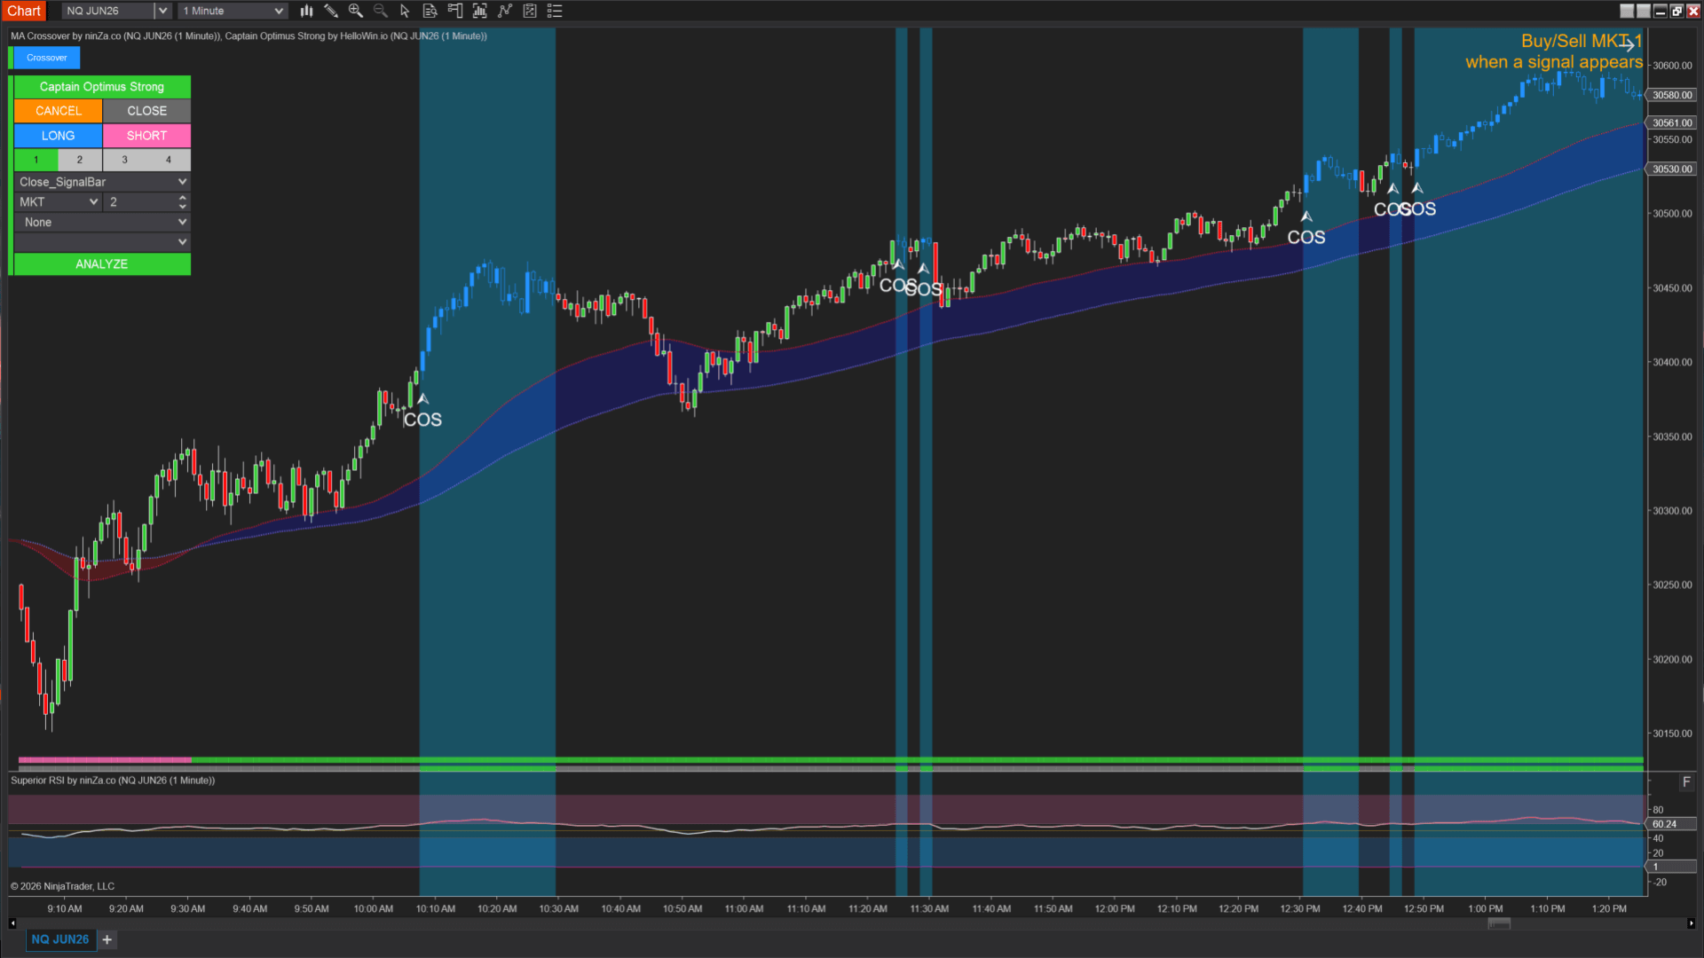Image resolution: width=1704 pixels, height=958 pixels.
Task: Click the 9:10 AM time axis label
Action: (65, 908)
